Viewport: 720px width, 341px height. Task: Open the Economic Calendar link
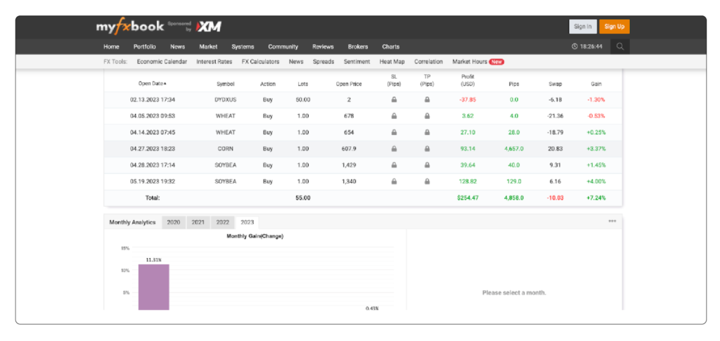(x=162, y=62)
